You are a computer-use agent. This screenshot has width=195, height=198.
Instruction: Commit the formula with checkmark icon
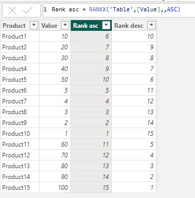(x=28, y=10)
